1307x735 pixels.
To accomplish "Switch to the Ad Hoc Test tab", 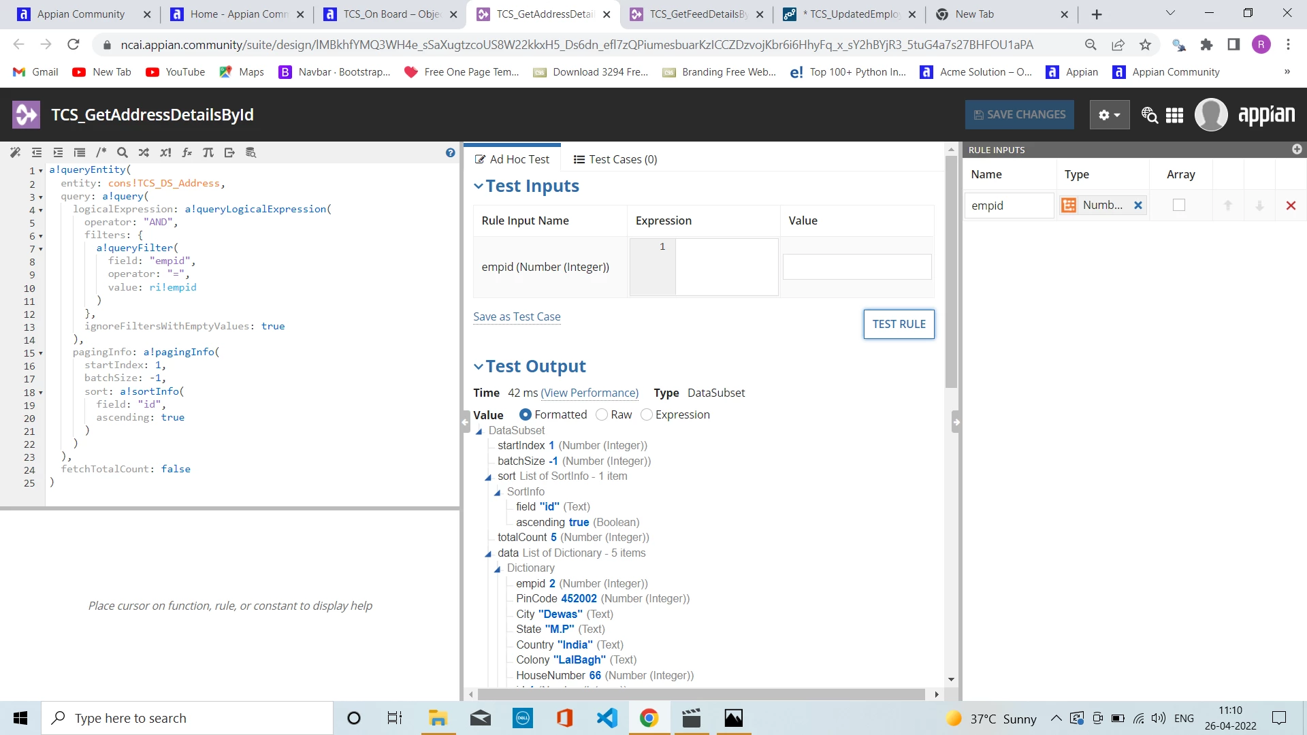I will point(512,159).
